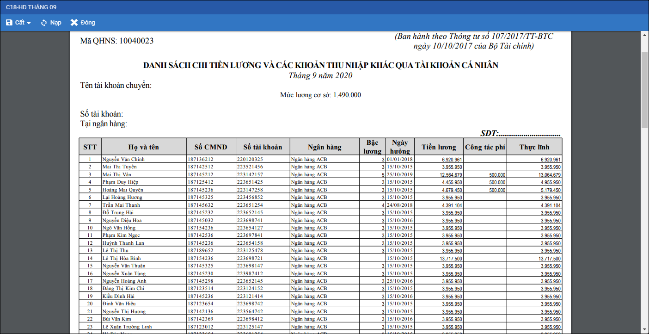Click the Số CMND column header
The image size is (649, 334).
(x=211, y=147)
